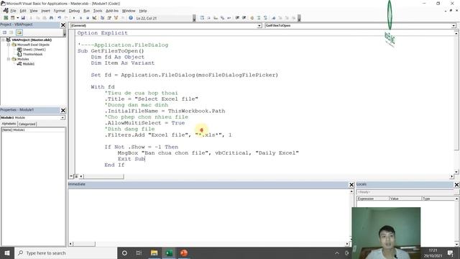Select Module1 in the project tree
Screen dimensions: 460x259
29,64
